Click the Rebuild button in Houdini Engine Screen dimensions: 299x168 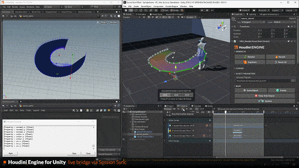pos(250,57)
